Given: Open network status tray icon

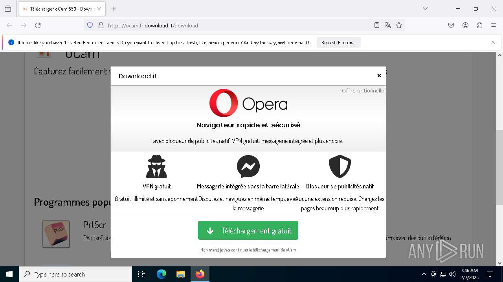Looking at the screenshot, I should tap(443, 274).
